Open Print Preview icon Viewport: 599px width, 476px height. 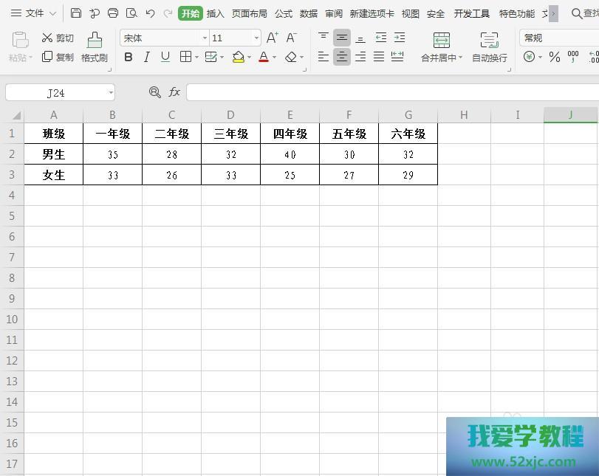click(x=131, y=13)
